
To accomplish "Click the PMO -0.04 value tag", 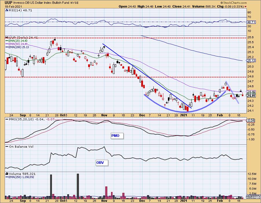I will coord(251,120).
